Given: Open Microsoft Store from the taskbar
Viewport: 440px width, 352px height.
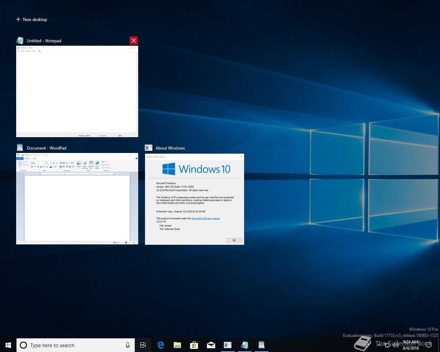Looking at the screenshot, I should [194, 345].
